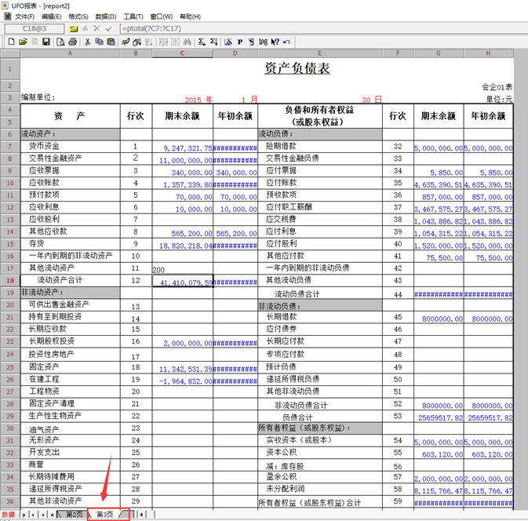Select column A header
This screenshot has width=528, height=521.
click(x=70, y=53)
